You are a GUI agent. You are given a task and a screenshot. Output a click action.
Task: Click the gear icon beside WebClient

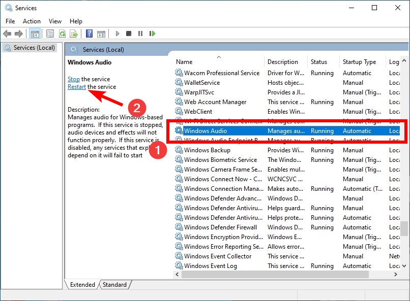coord(179,111)
